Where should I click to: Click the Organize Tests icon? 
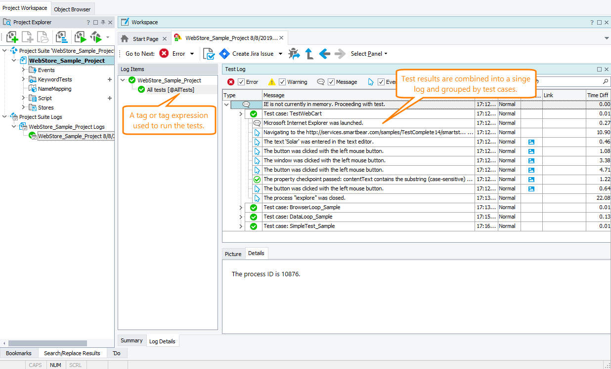(61, 37)
